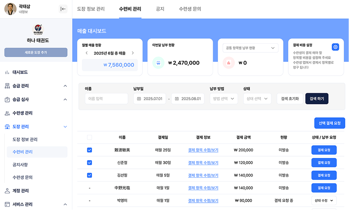Expand 도장 관리 menu chevron

[65, 127]
